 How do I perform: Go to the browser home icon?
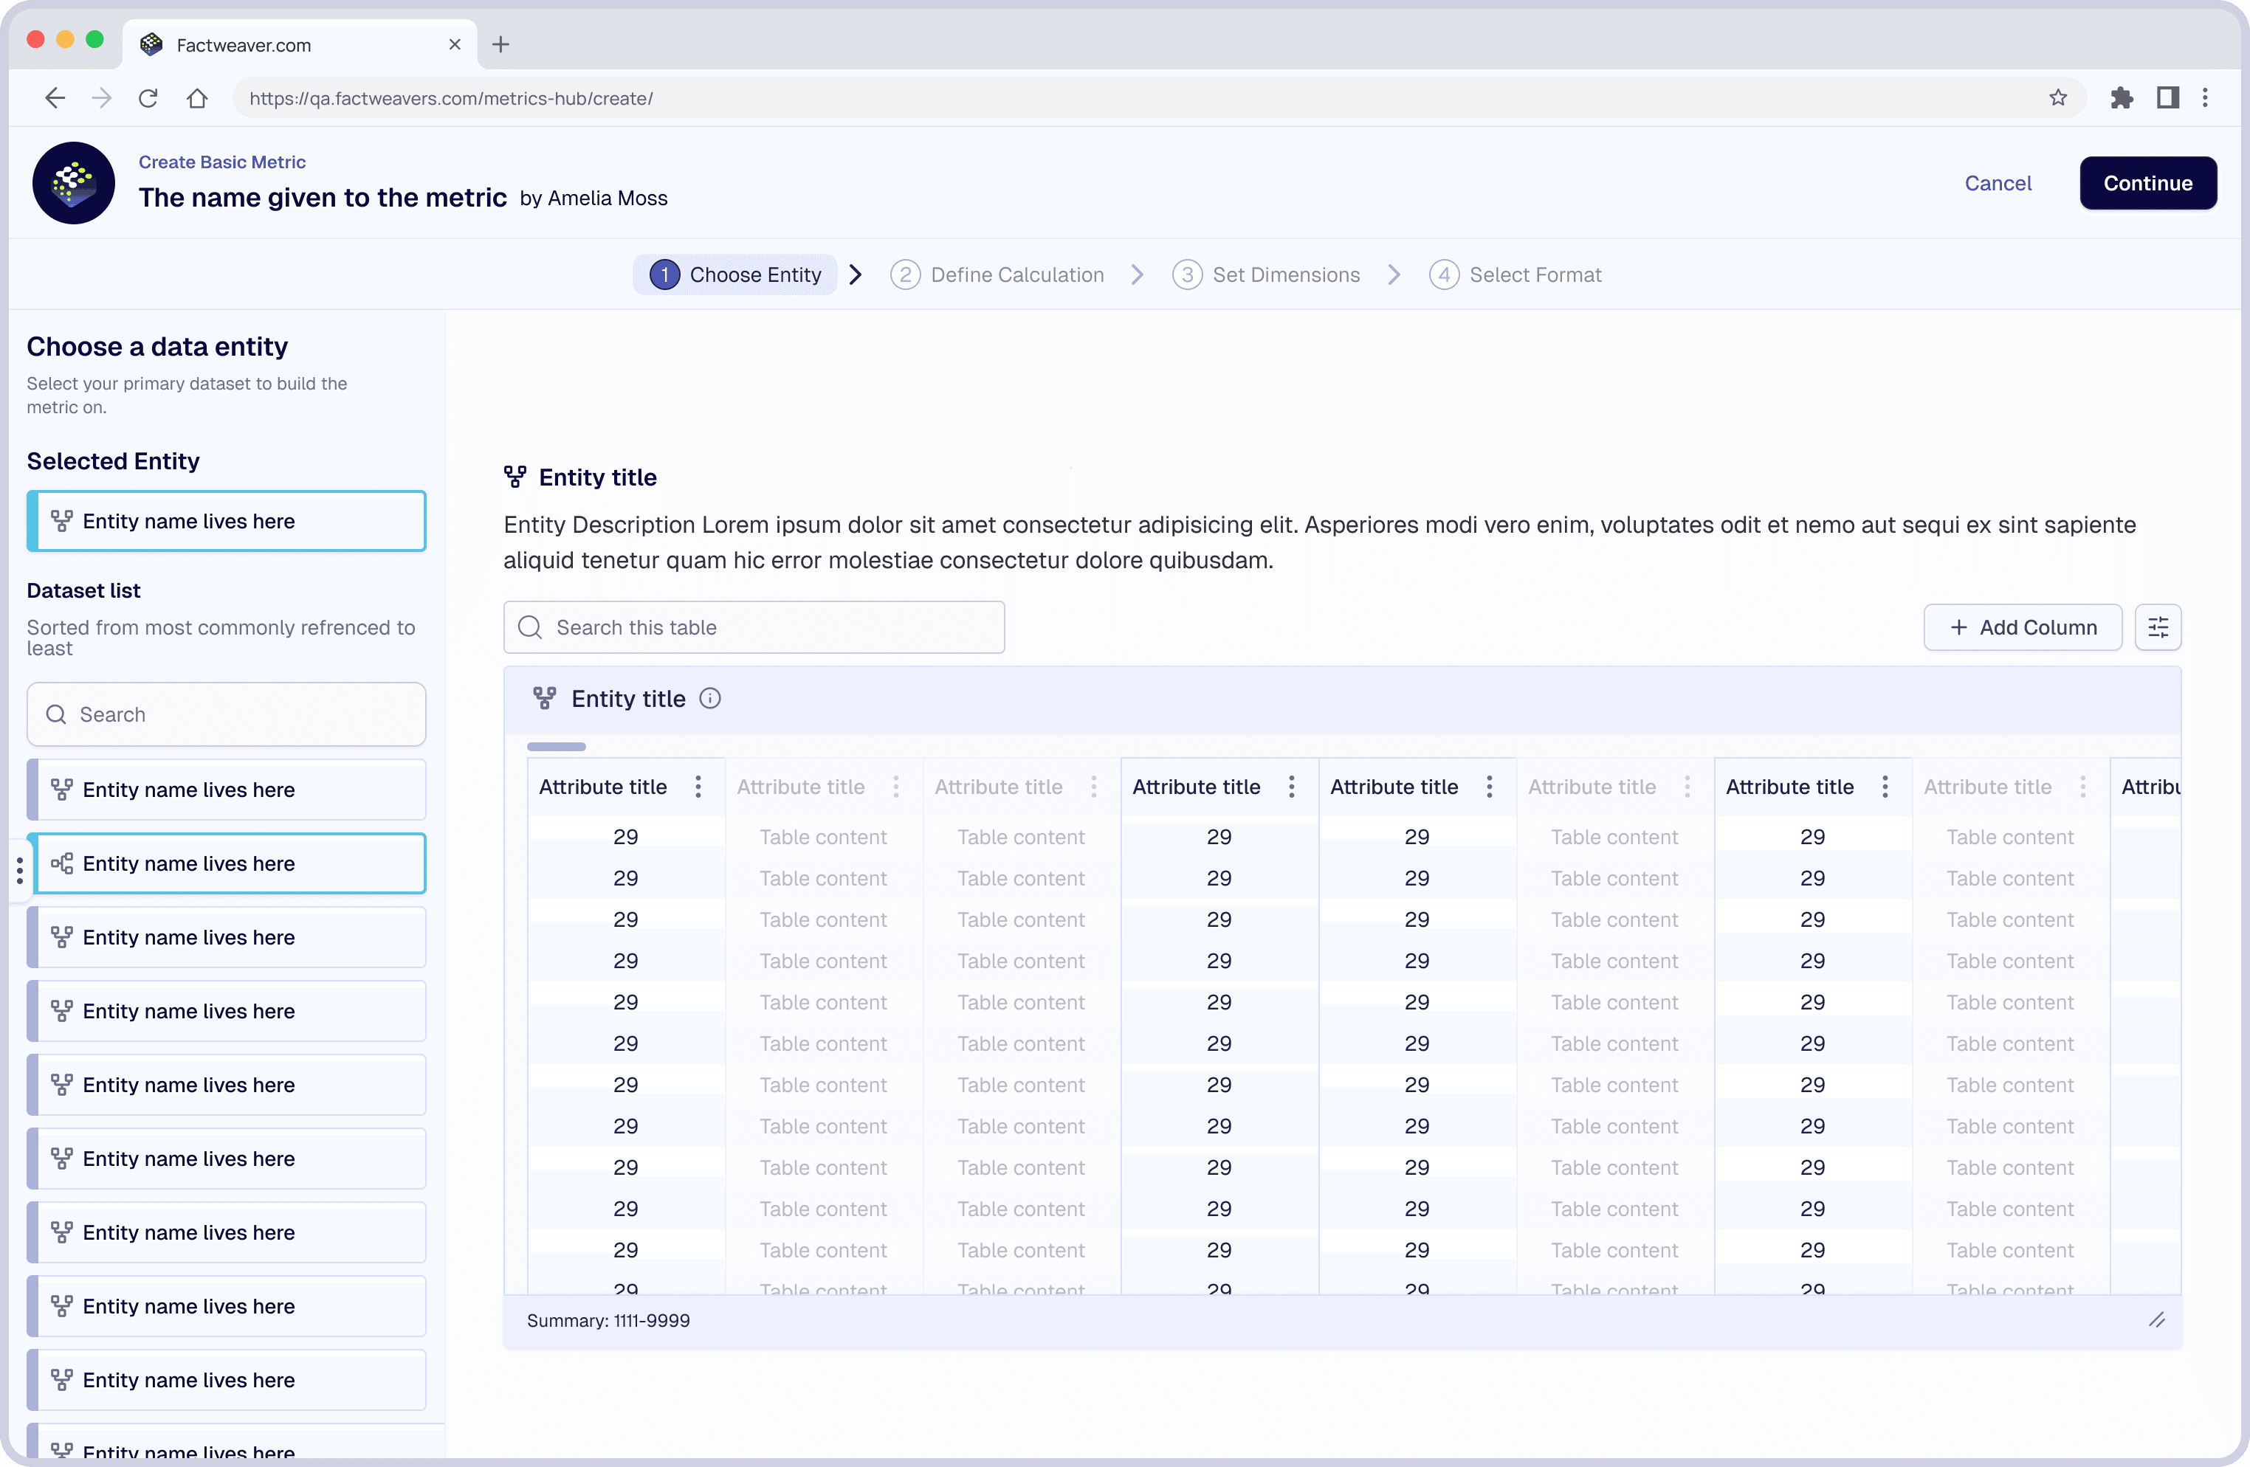click(196, 98)
